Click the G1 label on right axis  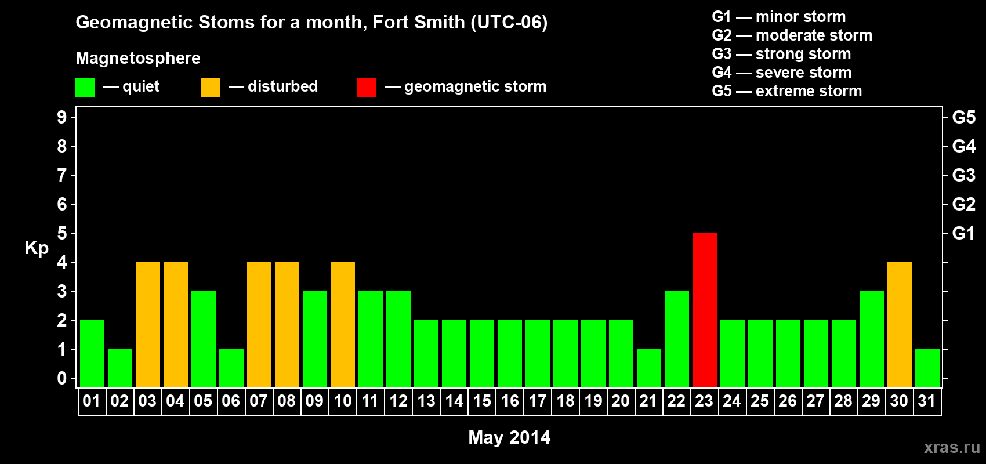coord(964,233)
